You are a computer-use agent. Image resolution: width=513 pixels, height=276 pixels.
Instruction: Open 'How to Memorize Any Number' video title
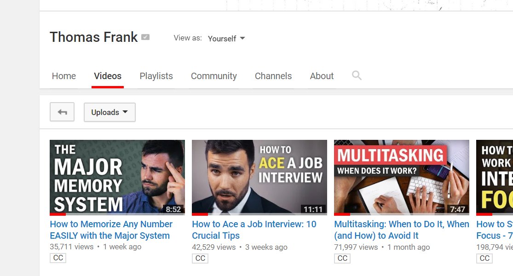[111, 230]
